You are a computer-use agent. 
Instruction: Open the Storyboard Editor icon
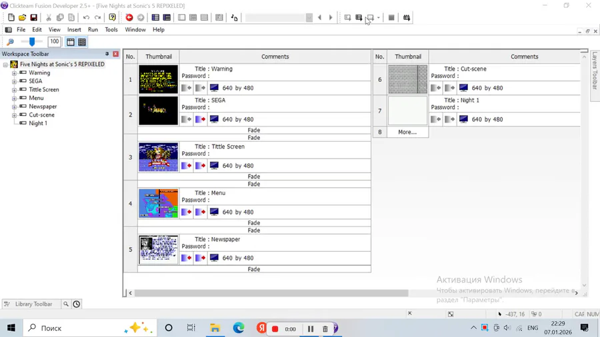155,17
